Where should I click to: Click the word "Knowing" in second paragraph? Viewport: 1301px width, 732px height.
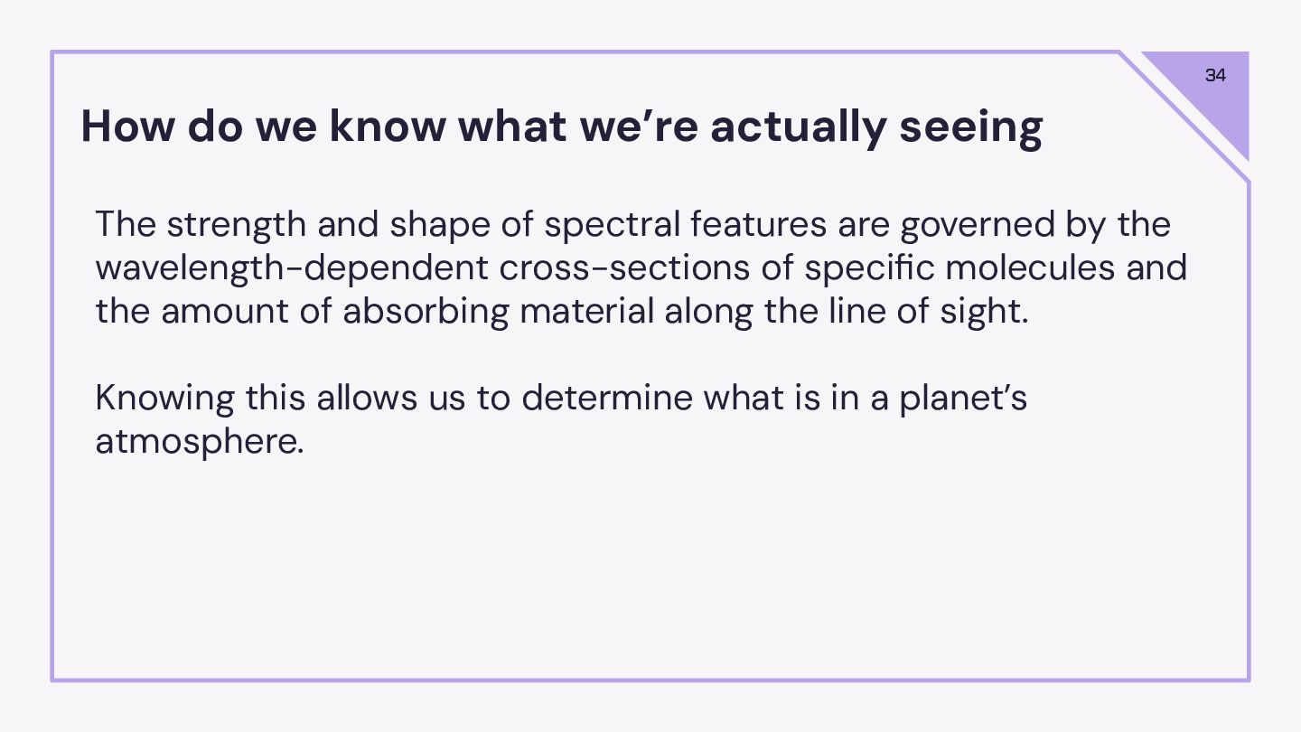pos(164,399)
